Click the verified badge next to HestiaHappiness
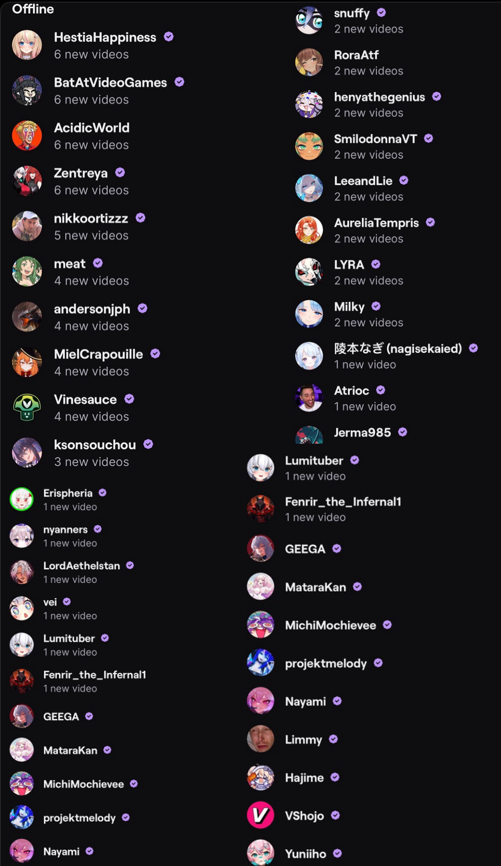 point(169,37)
